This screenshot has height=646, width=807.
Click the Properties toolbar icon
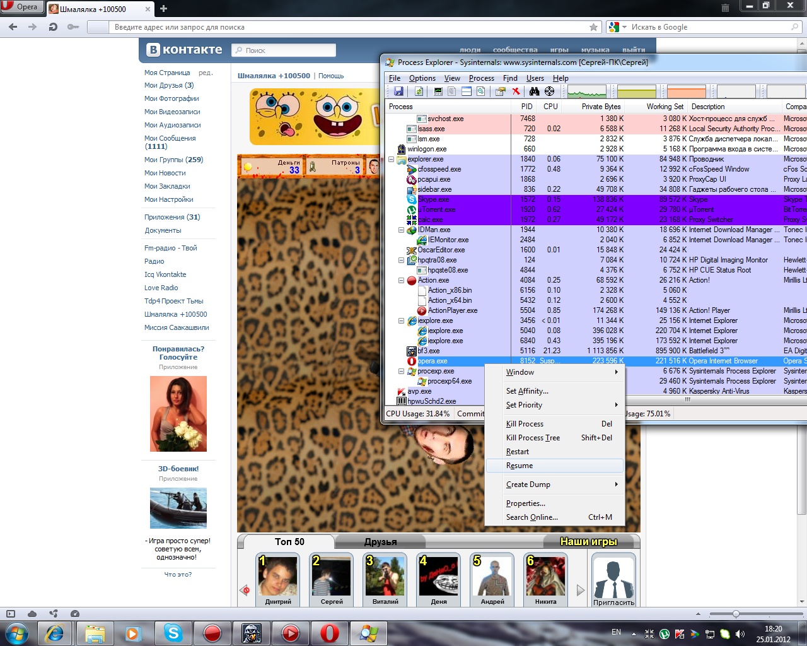(501, 91)
